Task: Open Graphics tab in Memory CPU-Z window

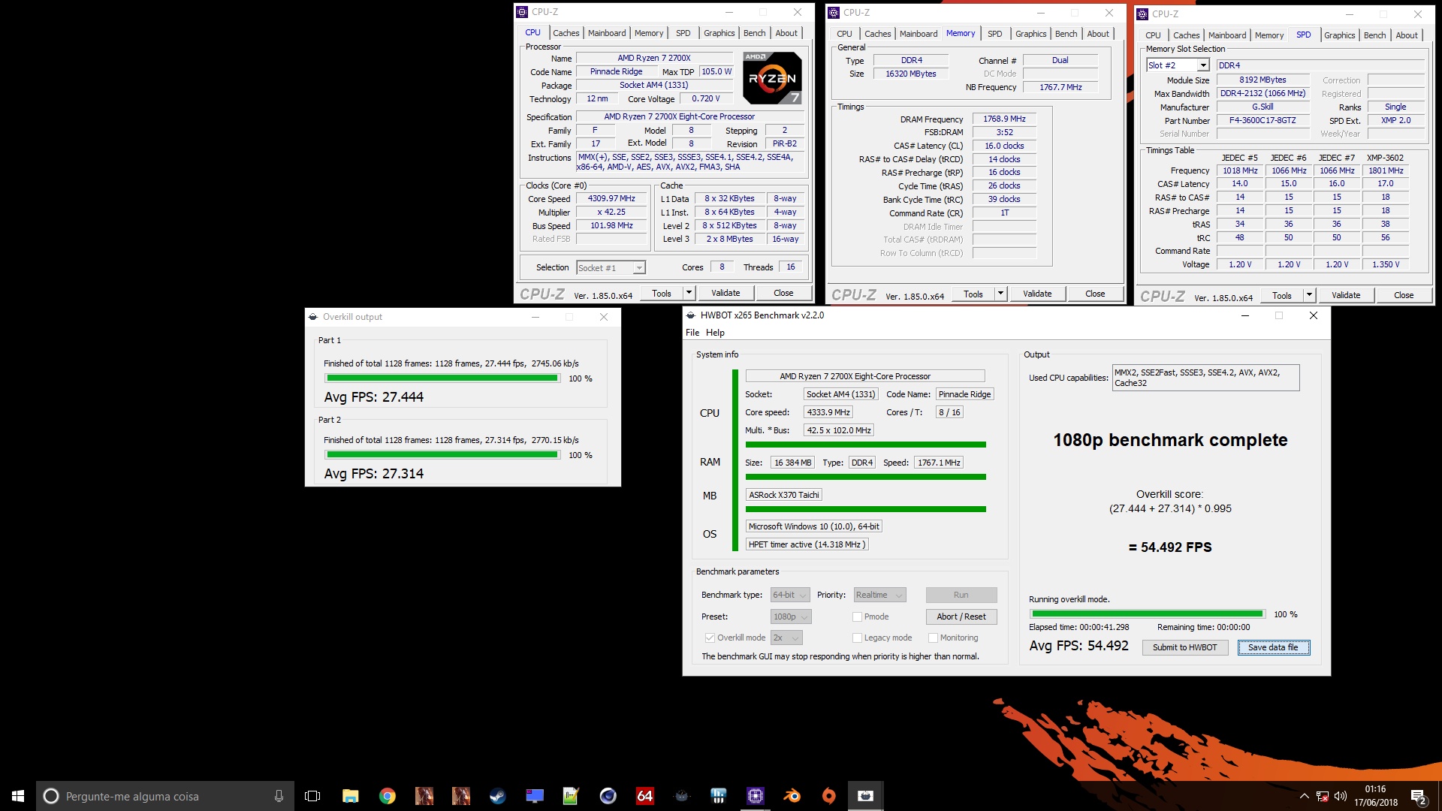Action: pyautogui.click(x=1030, y=34)
